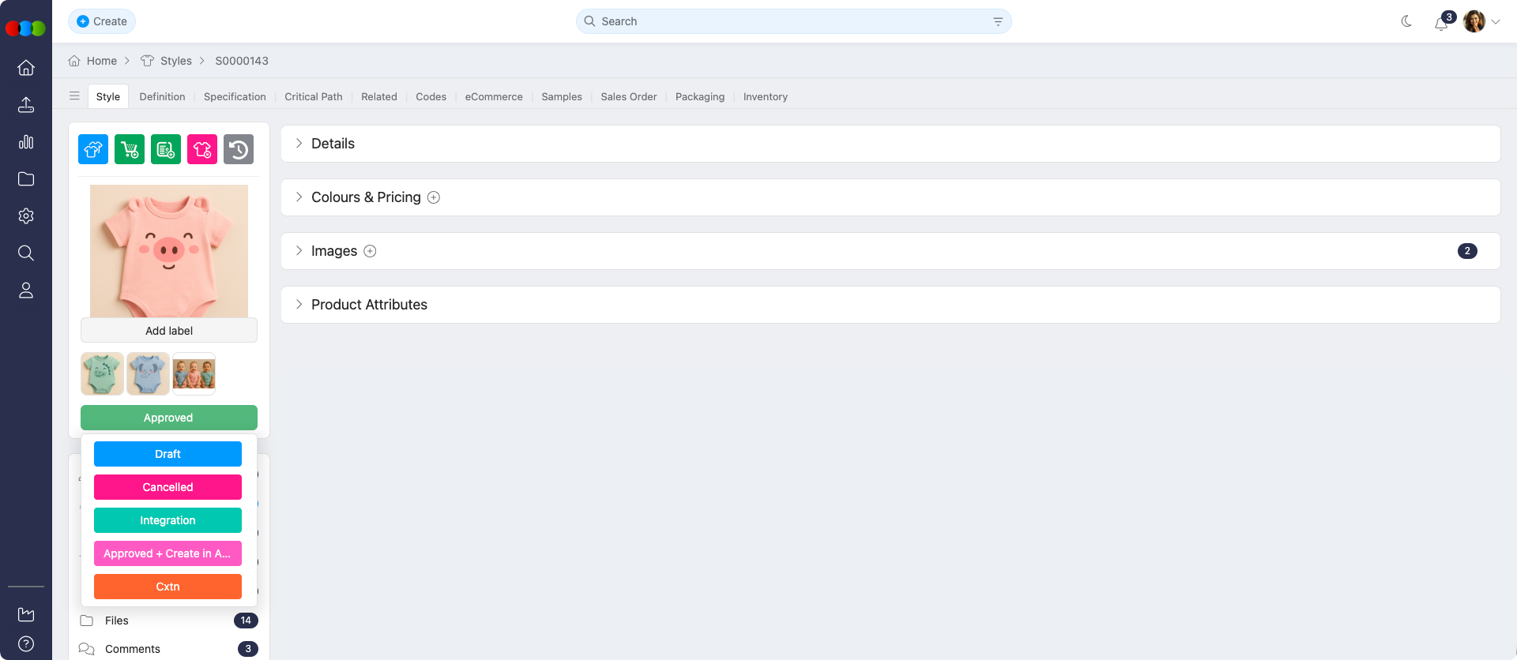Select the blue elephant bodysuit thumbnail

[149, 373]
